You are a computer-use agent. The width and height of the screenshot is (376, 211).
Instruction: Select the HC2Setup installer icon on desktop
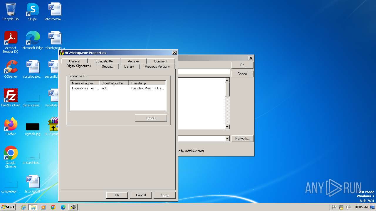pos(53,127)
